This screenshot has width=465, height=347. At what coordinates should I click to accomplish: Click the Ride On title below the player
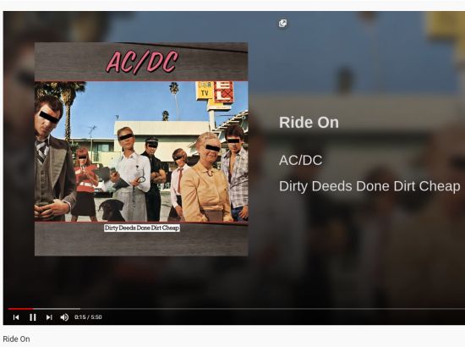click(16, 339)
